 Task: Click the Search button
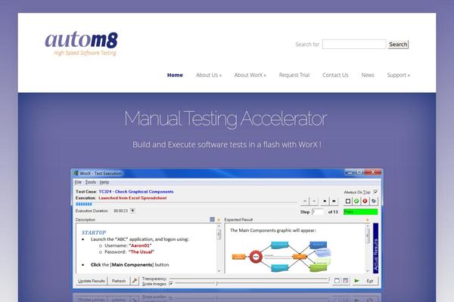tap(398, 45)
